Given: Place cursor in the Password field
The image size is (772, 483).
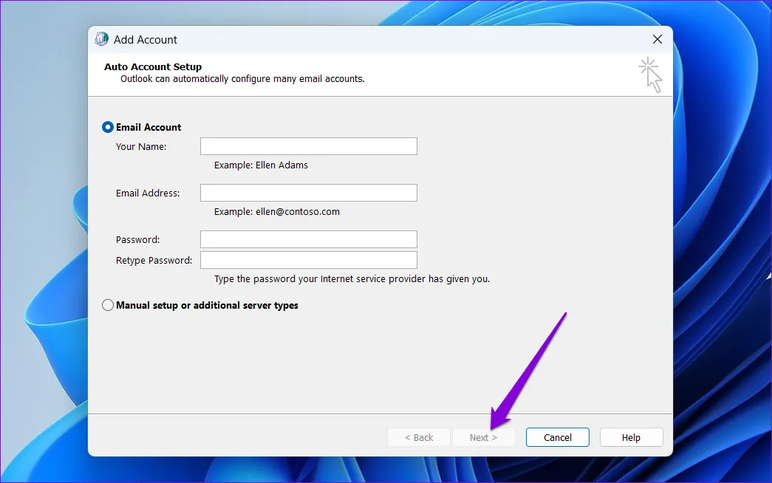Looking at the screenshot, I should pos(308,239).
